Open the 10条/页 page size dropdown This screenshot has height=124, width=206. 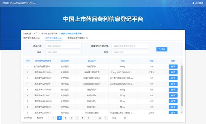(x=41, y=118)
